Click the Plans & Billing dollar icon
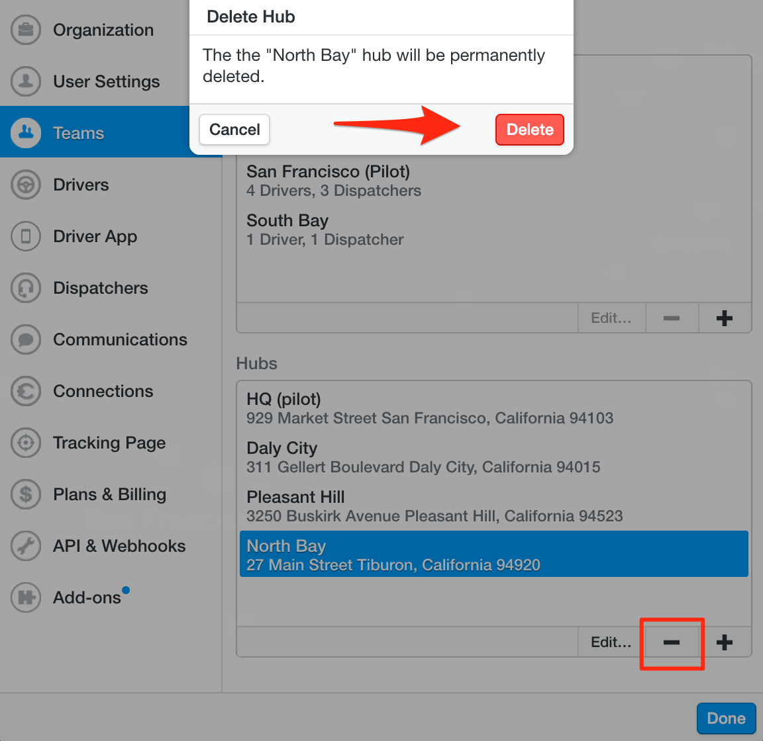The width and height of the screenshot is (763, 741). (x=26, y=494)
